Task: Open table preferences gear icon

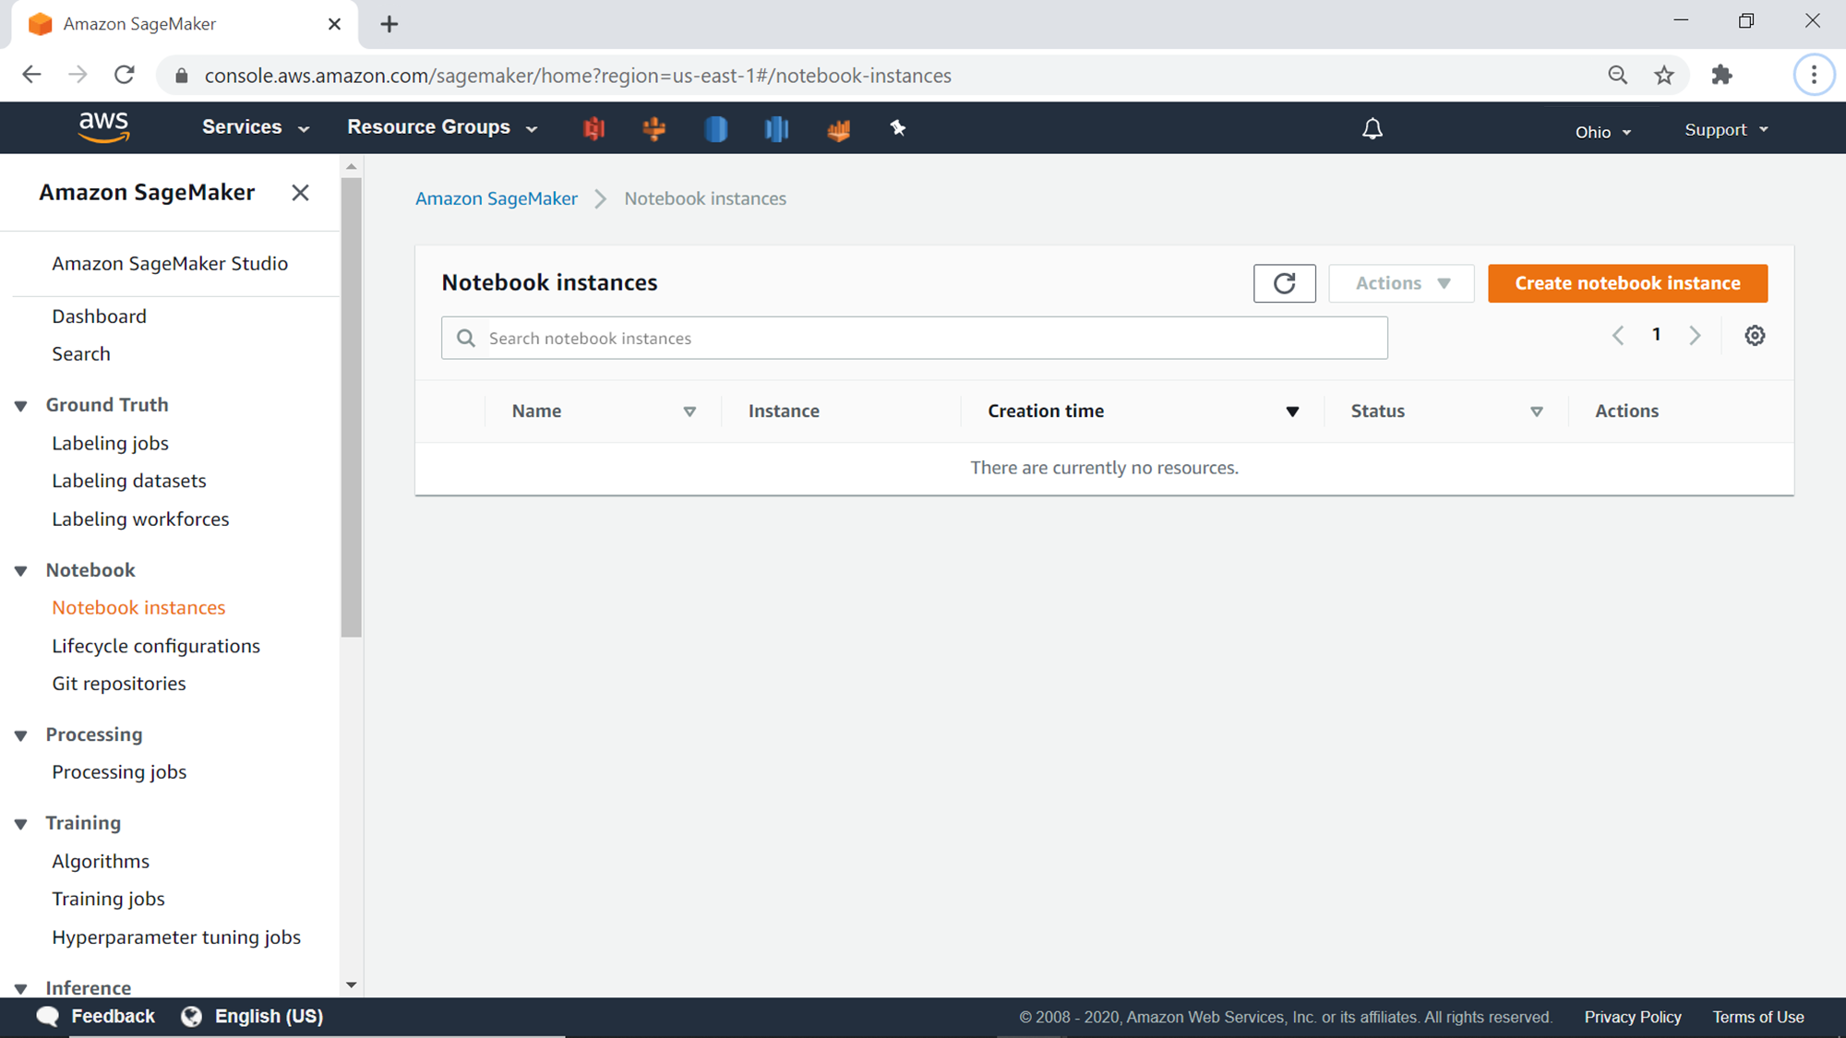Action: (x=1755, y=336)
